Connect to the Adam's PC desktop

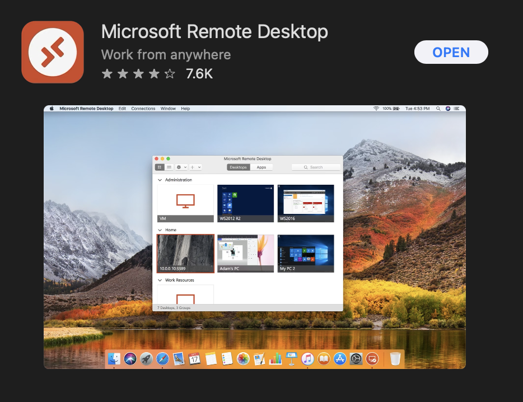[245, 252]
